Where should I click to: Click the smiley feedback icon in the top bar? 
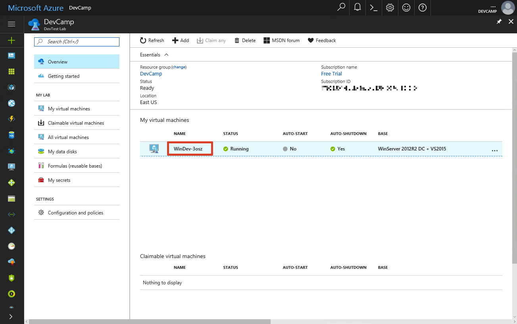click(x=406, y=8)
